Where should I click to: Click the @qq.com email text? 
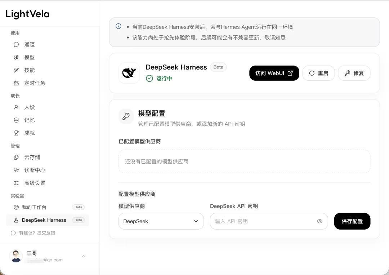(53, 260)
